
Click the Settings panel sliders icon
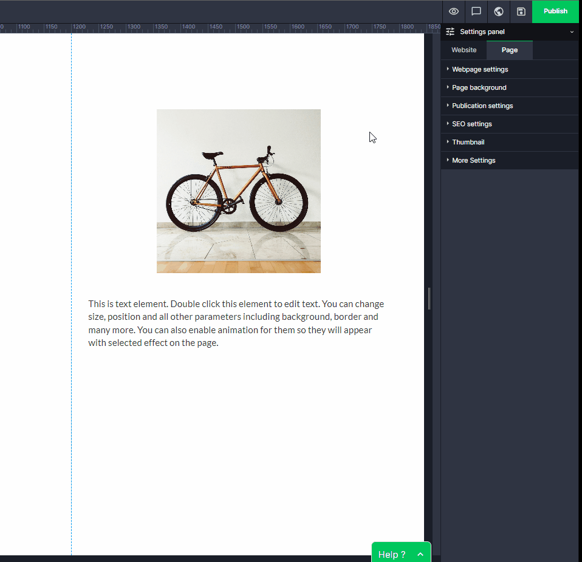point(450,32)
